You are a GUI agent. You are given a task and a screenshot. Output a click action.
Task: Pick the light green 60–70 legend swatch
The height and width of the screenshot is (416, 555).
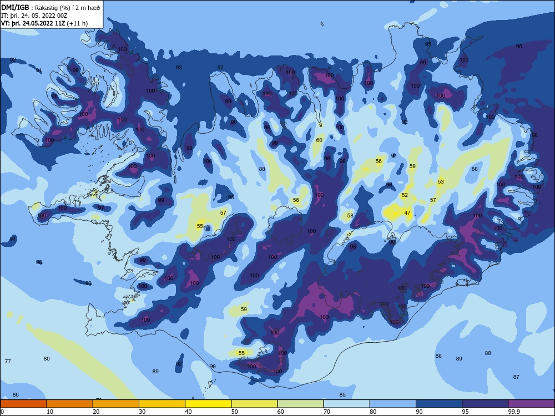[x=300, y=404]
